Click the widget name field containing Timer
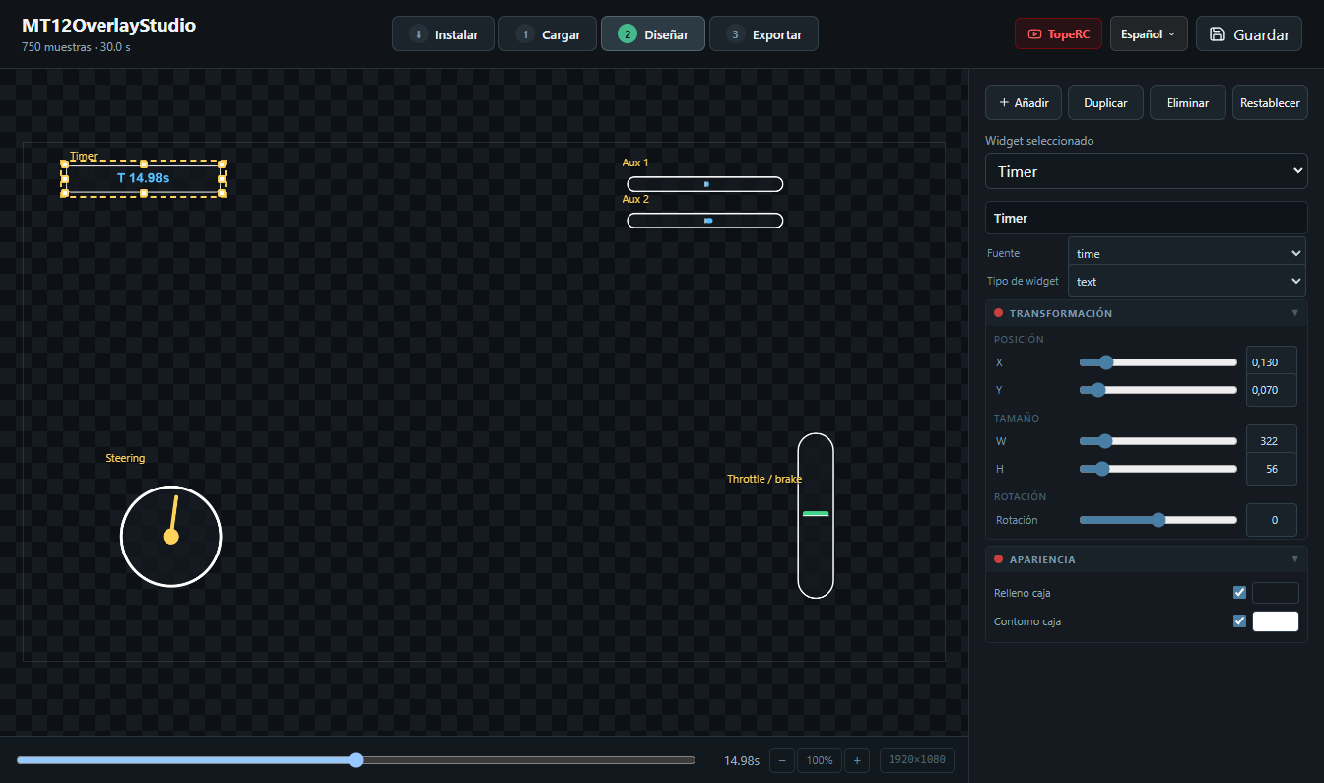 [x=1147, y=218]
